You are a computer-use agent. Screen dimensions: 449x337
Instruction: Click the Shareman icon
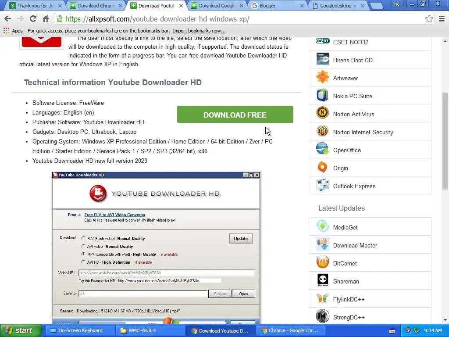tap(322, 280)
